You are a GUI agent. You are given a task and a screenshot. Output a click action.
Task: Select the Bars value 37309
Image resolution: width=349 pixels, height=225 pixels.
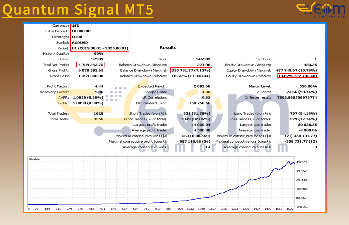(x=97, y=59)
